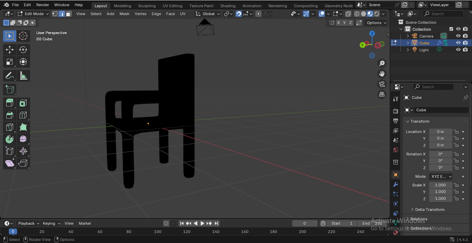This screenshot has height=243, width=472.
Task: Toggle Light object visibility eye
Action: click(x=458, y=50)
